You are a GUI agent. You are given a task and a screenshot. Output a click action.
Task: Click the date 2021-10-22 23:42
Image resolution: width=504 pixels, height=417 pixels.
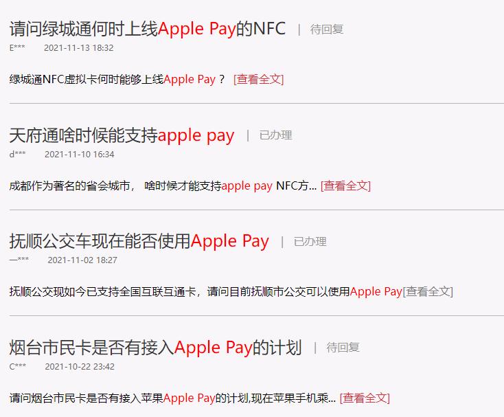(80, 367)
